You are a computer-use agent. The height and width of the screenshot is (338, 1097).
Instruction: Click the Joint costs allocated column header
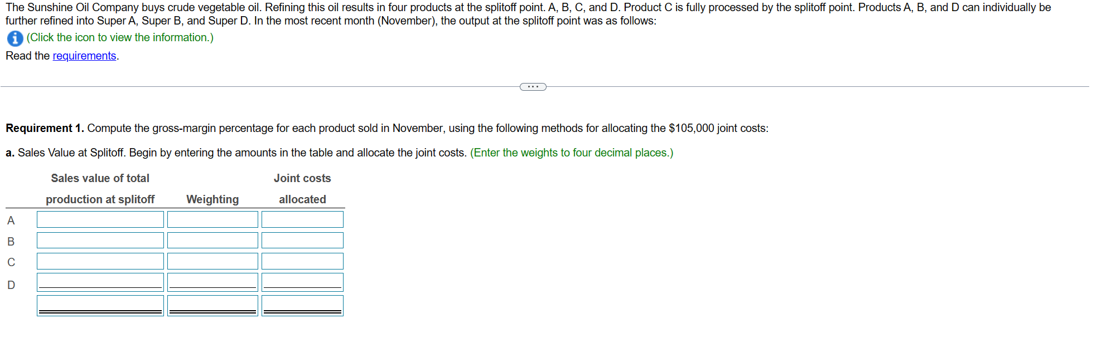click(x=302, y=188)
